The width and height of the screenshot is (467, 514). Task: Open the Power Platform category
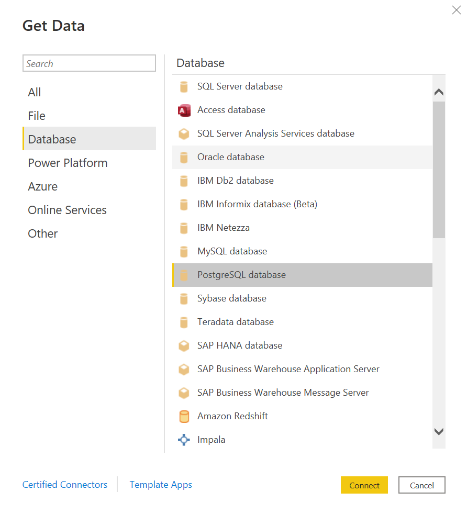coord(68,163)
